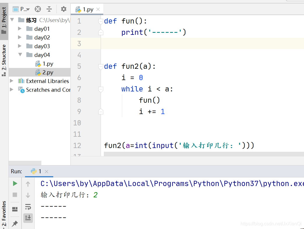Click the locate-in-project crosshair icon
The height and width of the screenshot is (229, 304).
[38, 9]
